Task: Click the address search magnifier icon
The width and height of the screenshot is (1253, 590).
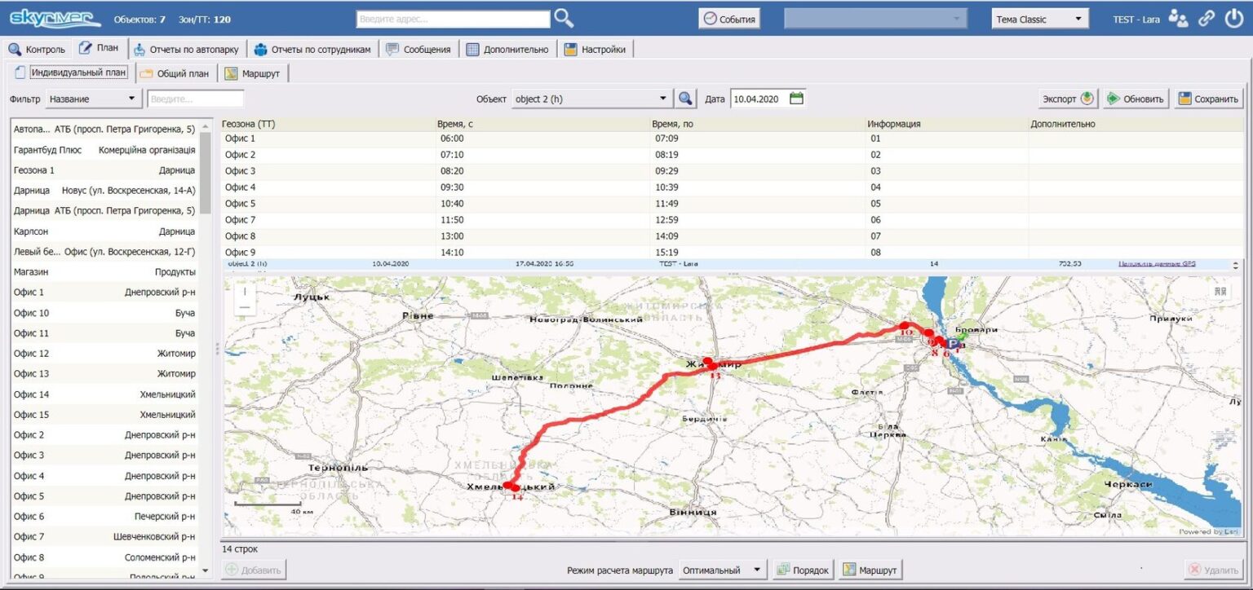Action: tap(564, 18)
